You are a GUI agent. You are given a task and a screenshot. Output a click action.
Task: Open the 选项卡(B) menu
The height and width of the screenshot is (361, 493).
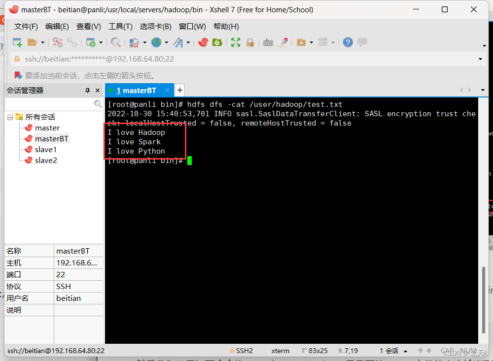coord(156,27)
